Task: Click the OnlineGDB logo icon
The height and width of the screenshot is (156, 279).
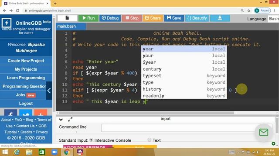Action: [x=7, y=23]
